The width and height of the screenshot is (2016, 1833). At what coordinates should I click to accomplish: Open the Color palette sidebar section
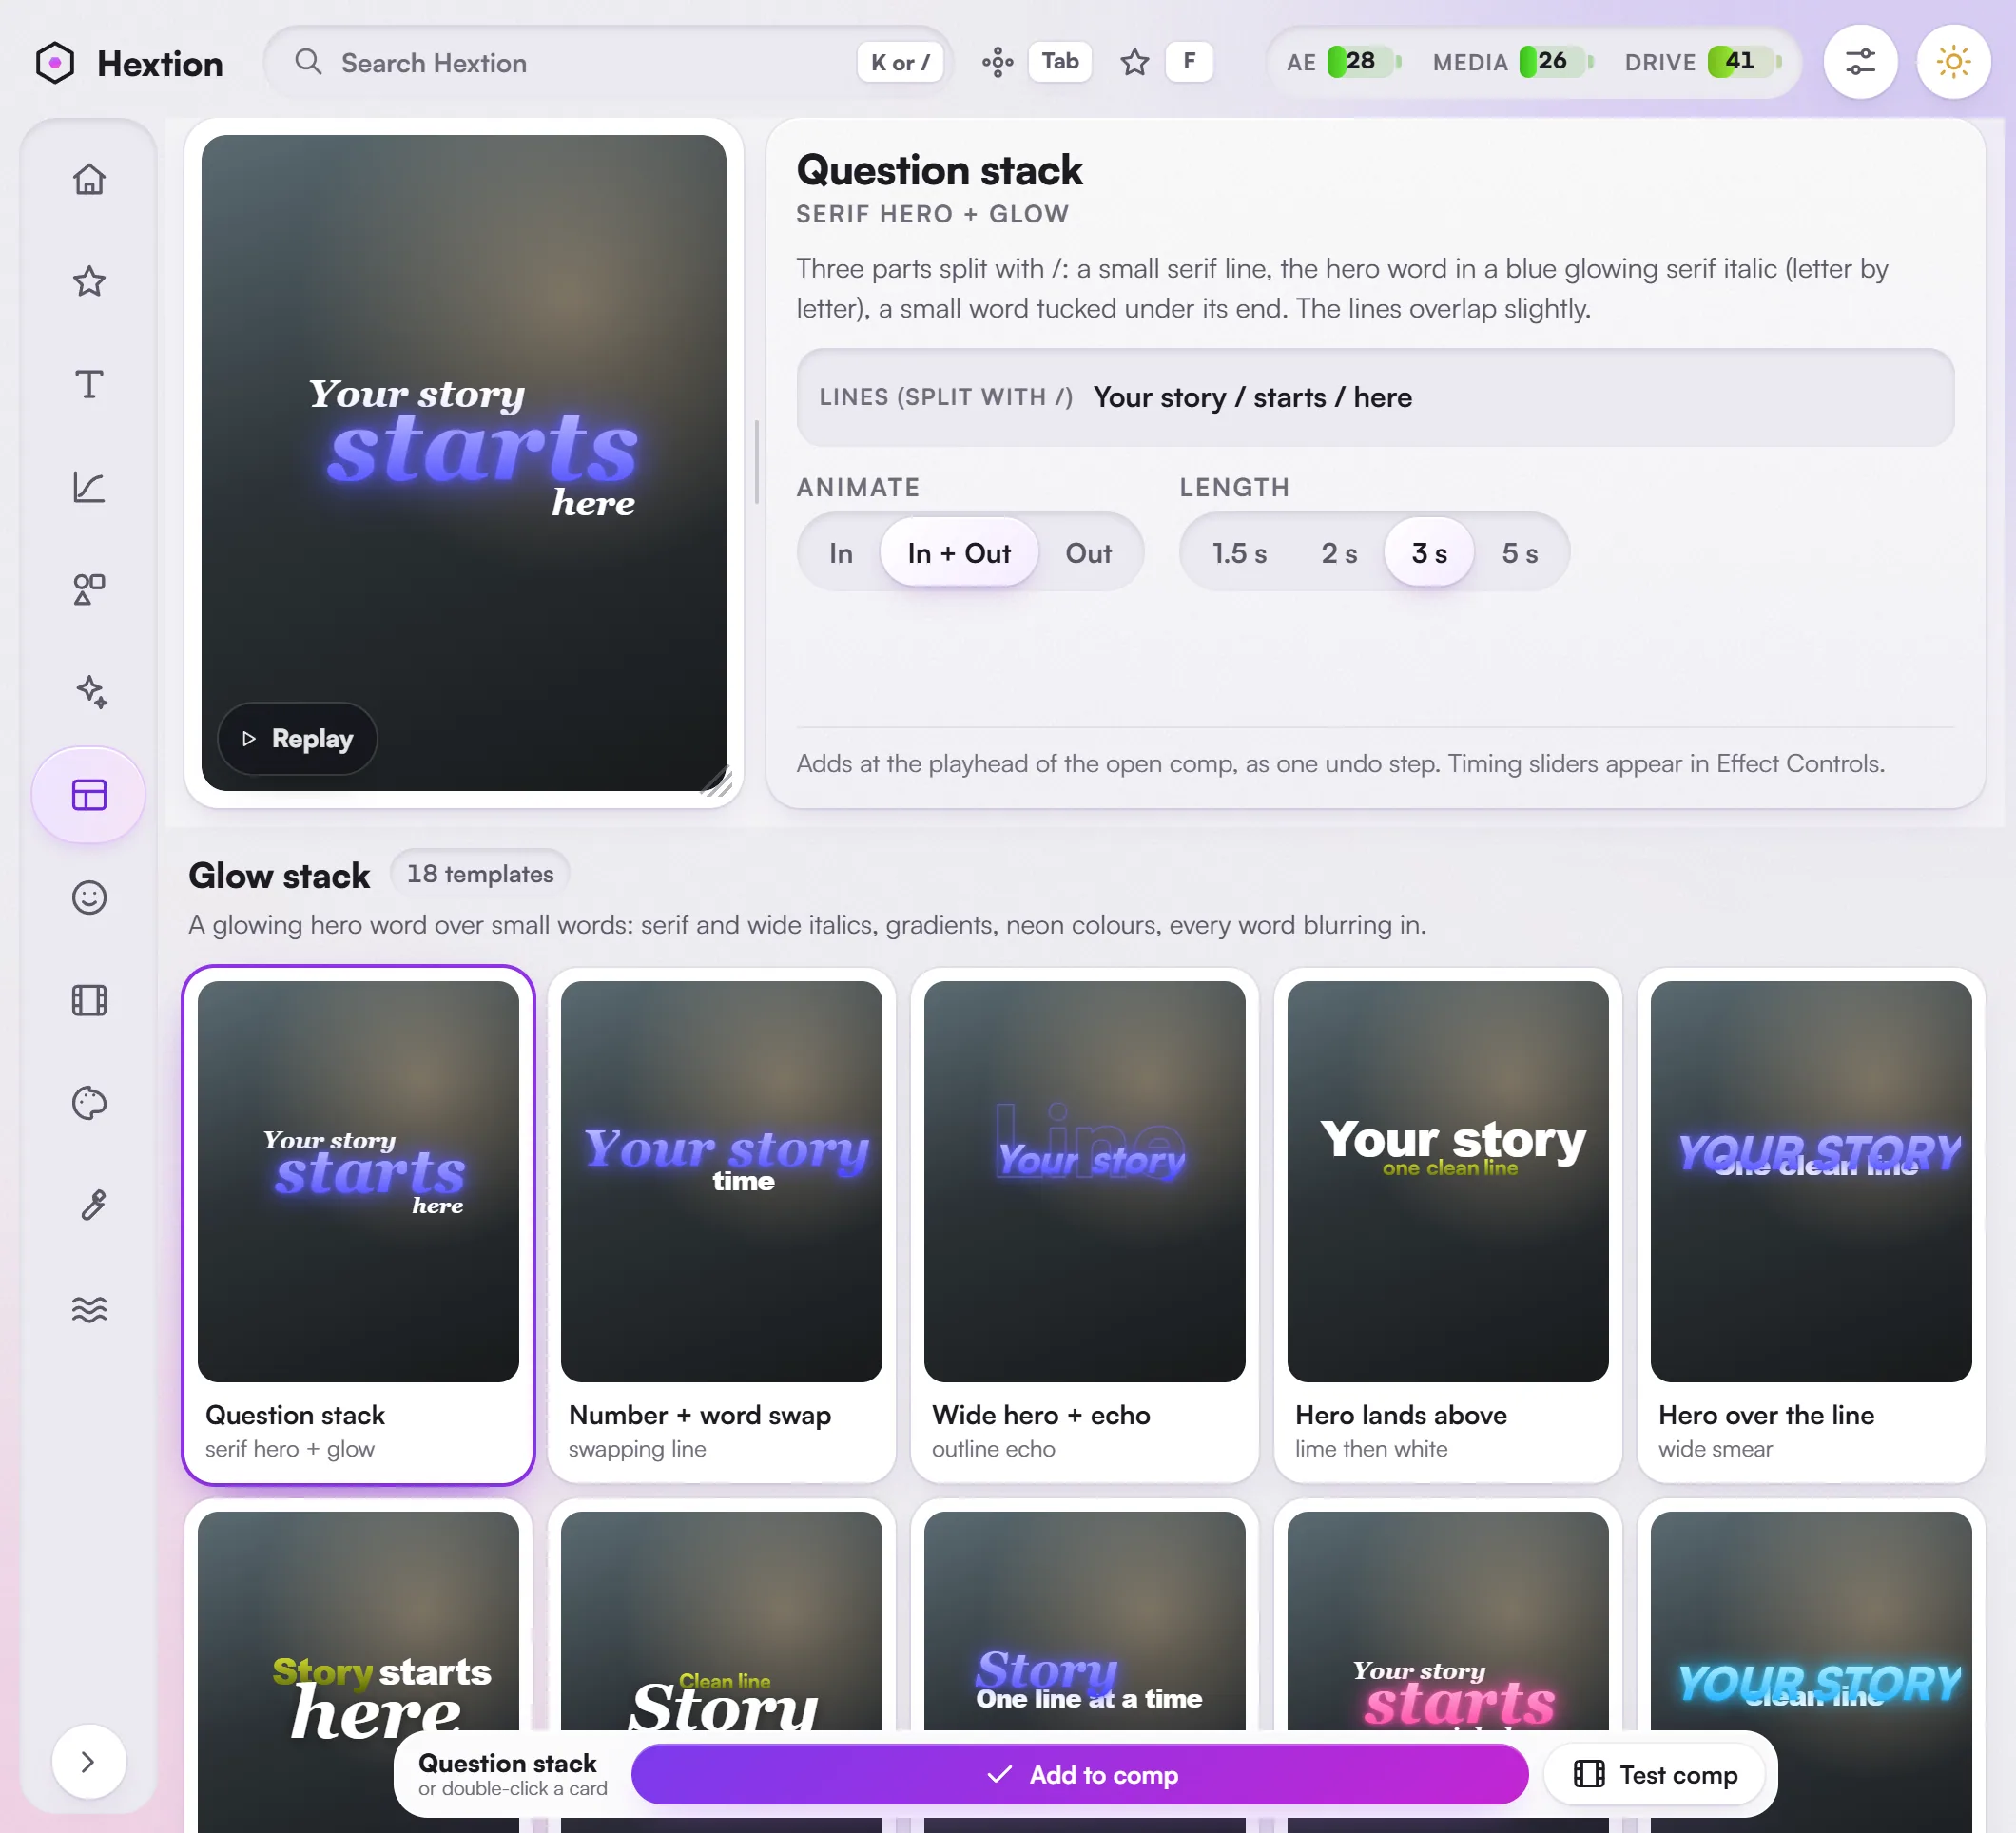(89, 1103)
